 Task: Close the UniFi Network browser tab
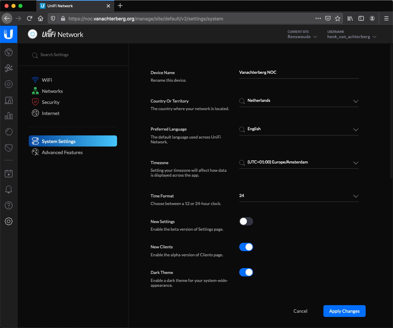pos(108,6)
